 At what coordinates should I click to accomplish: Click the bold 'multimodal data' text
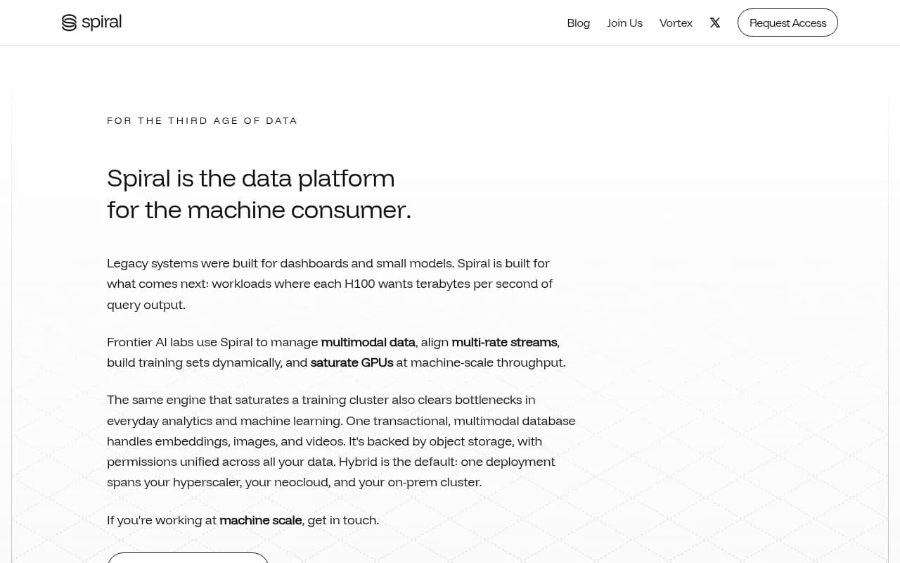click(368, 342)
